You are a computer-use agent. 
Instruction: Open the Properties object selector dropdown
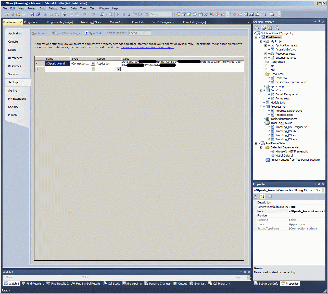(323, 190)
